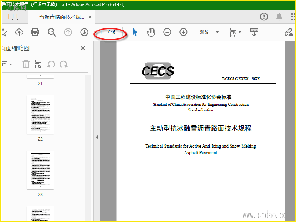
Task: Click the text Asphalt Pavement
Action: (201, 153)
